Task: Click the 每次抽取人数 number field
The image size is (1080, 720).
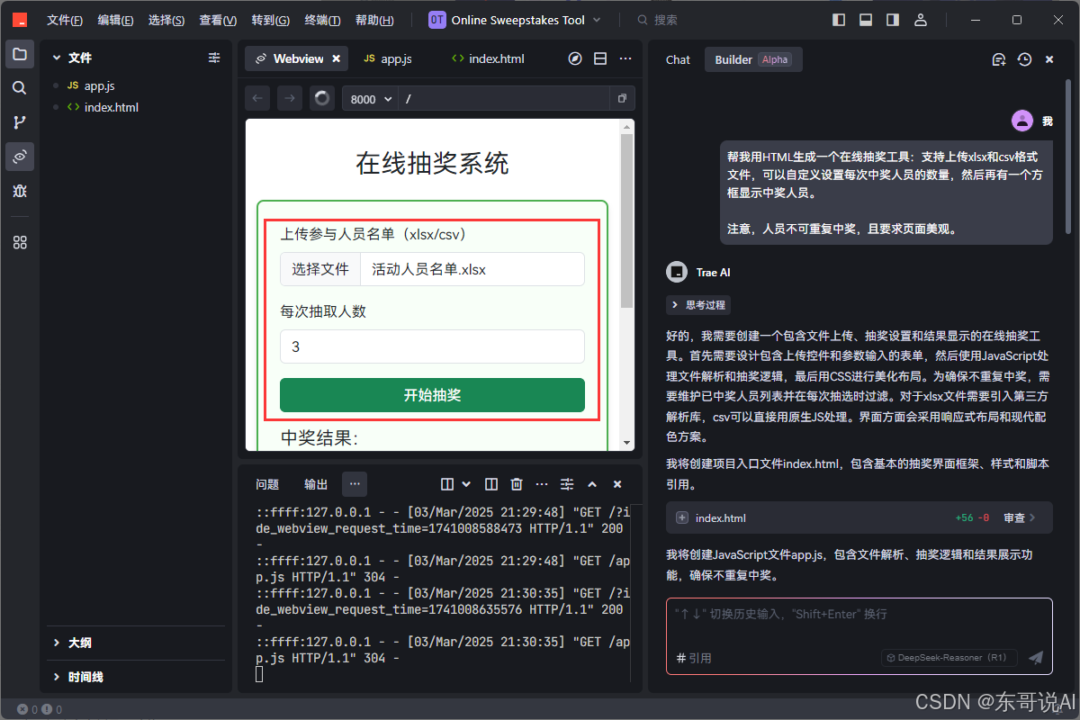Action: [432, 346]
